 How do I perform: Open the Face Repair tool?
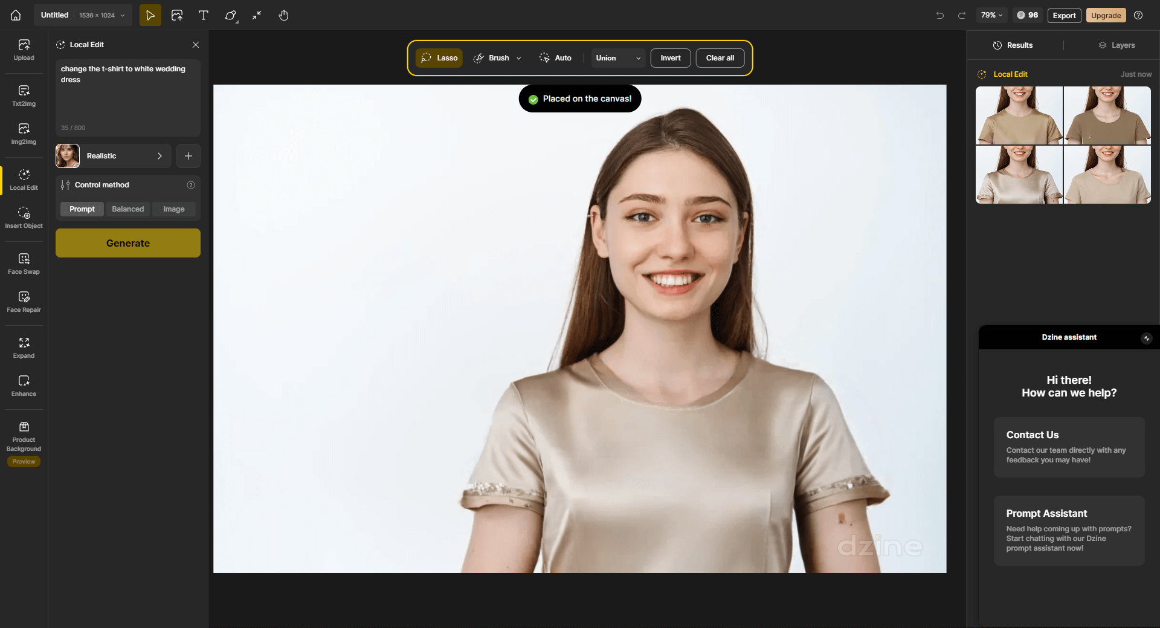point(24,301)
